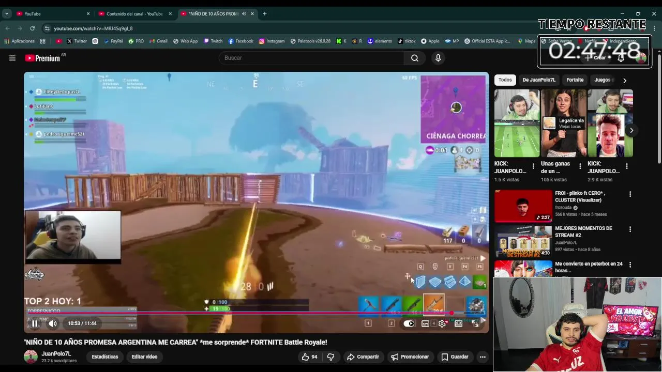662x372 pixels.
Task: Select the De JuanPolo7L filter chip
Action: (x=539, y=80)
